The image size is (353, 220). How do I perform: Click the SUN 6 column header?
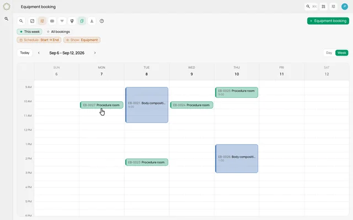(x=56, y=71)
